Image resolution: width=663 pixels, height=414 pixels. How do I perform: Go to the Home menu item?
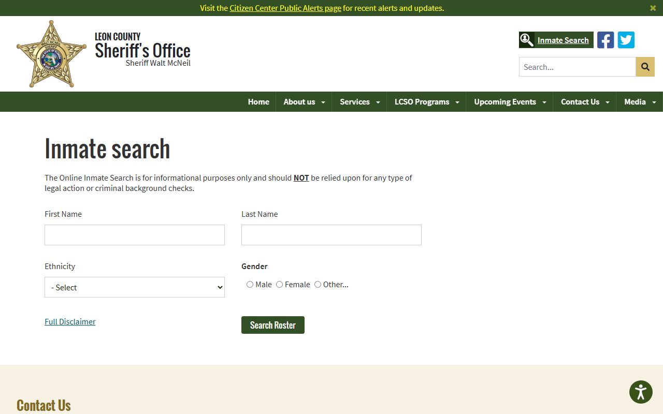(x=258, y=102)
